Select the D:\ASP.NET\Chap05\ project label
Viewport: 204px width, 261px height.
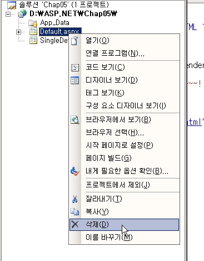[x=73, y=14]
